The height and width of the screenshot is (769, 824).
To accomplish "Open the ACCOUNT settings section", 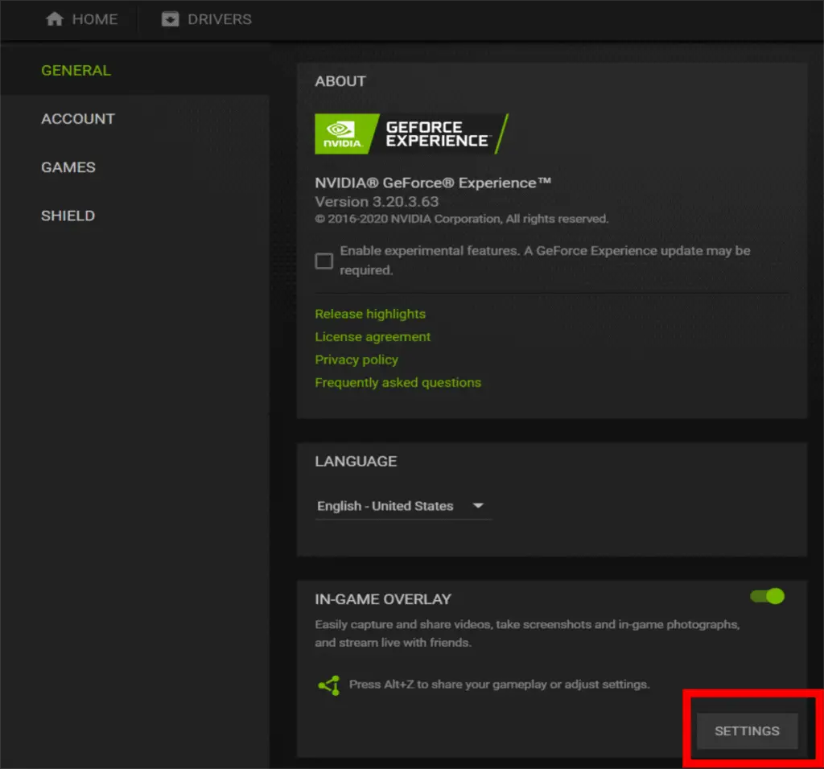I will coord(78,119).
